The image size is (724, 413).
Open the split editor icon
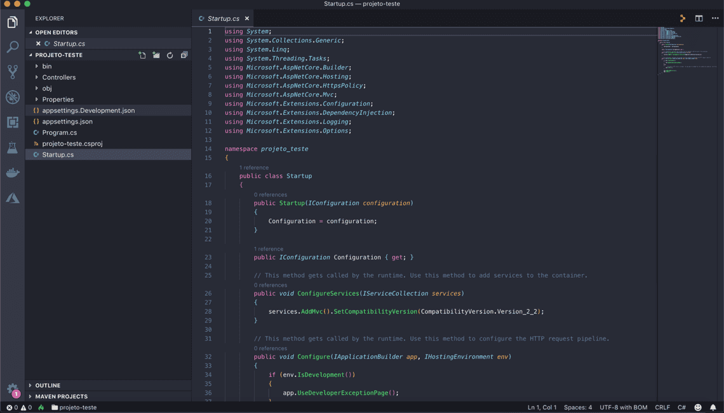point(699,18)
